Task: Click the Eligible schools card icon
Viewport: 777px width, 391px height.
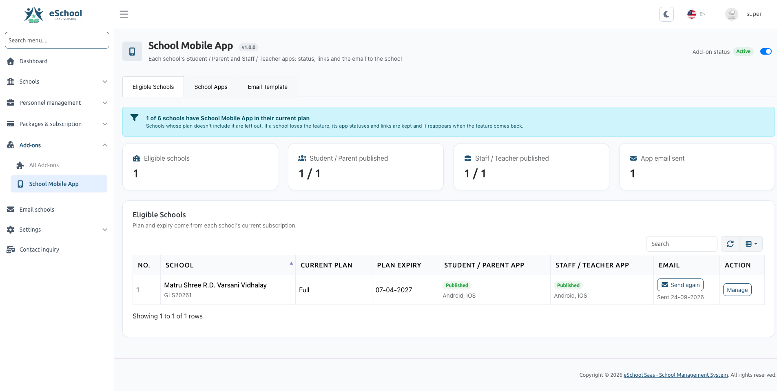Action: tap(137, 158)
